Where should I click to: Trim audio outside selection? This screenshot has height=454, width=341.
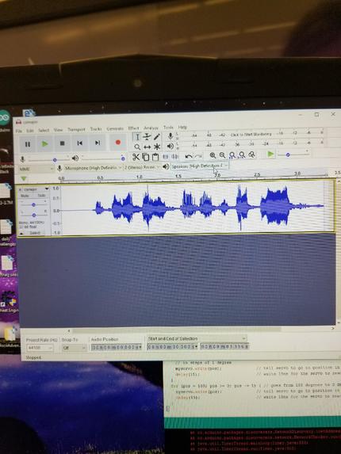click(166, 157)
